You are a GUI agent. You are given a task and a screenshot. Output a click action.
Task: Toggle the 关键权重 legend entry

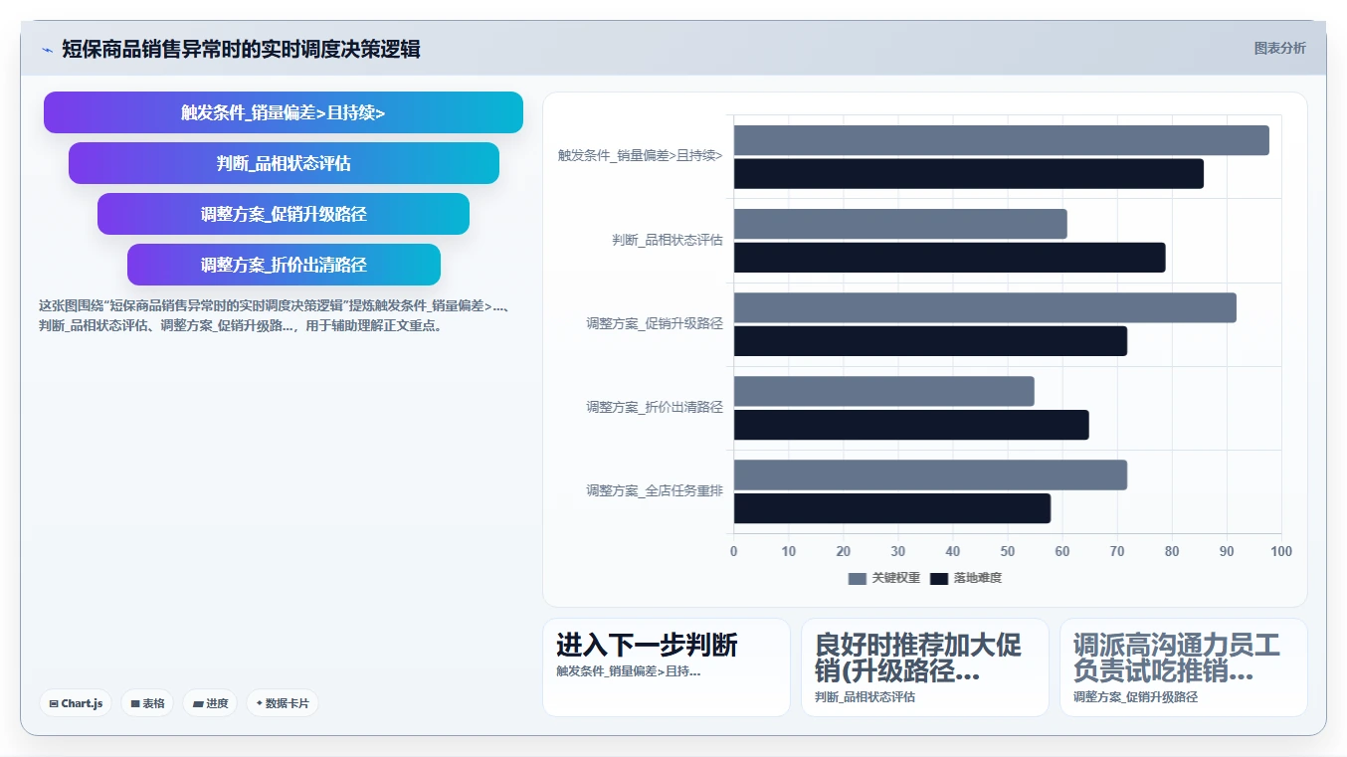coord(883,578)
